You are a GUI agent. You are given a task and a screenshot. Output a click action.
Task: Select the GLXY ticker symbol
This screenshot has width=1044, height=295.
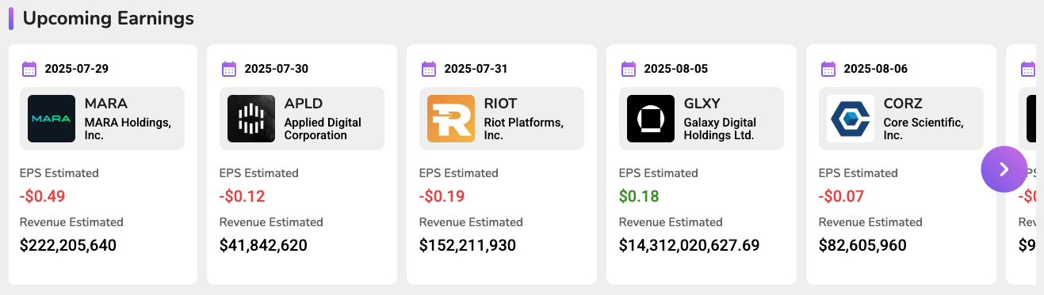click(703, 104)
